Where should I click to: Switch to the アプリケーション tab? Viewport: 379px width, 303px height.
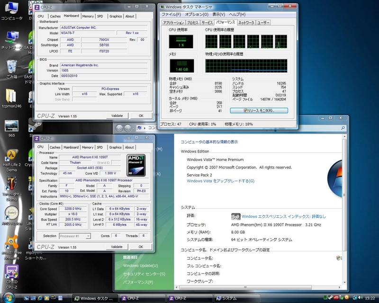(173, 23)
